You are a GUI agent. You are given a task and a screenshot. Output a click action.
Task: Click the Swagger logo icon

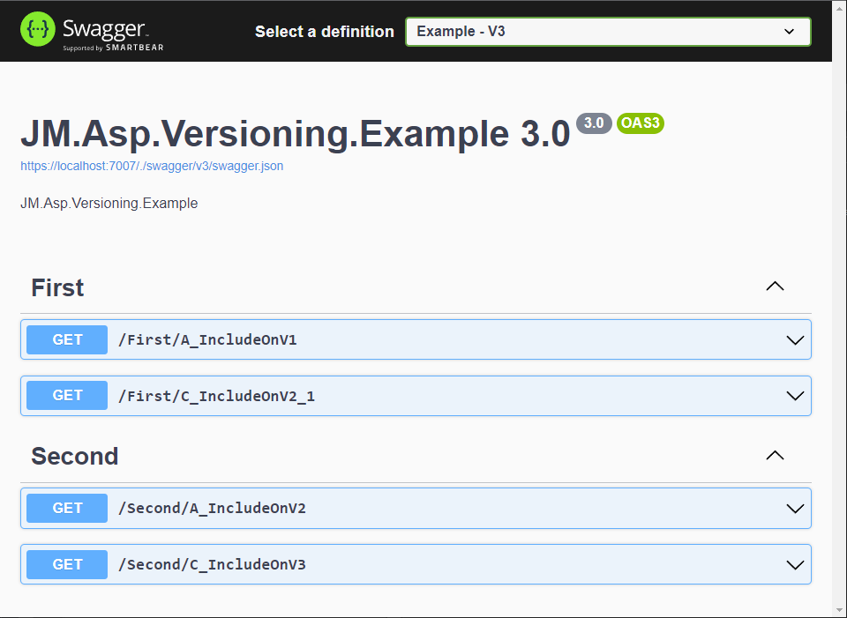tap(38, 29)
